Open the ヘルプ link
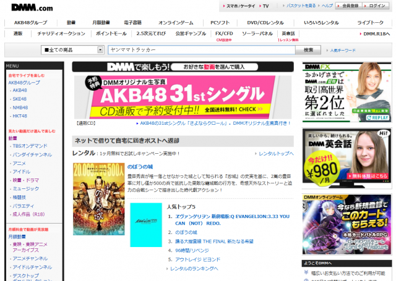The image size is (396, 281). tap(327, 6)
